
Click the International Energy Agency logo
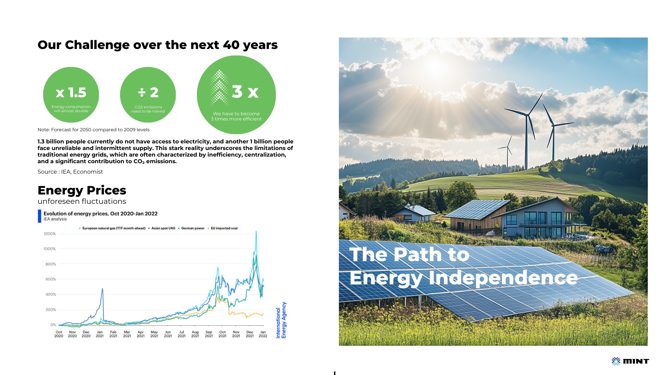coord(281,320)
